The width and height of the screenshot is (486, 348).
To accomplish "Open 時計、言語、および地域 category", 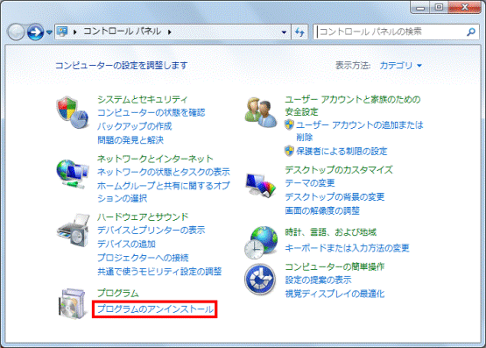I will click(331, 232).
